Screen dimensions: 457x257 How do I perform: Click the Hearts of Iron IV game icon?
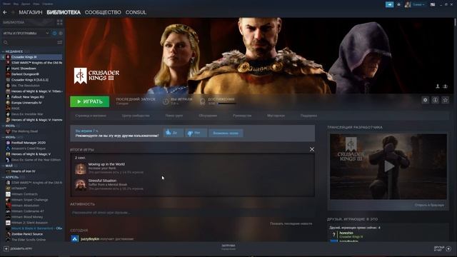pos(8,171)
